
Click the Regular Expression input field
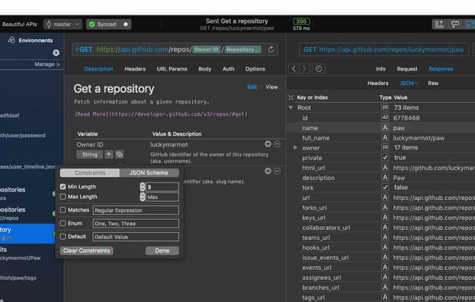click(x=136, y=210)
